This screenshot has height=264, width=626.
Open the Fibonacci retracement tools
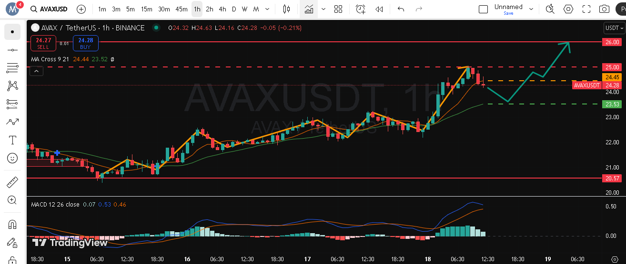tap(12, 68)
